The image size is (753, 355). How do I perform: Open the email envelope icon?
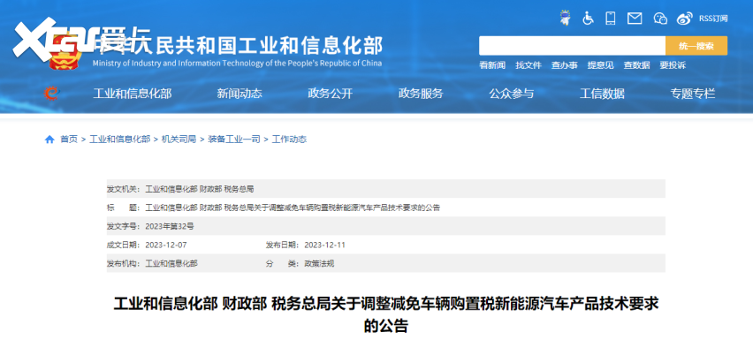(635, 18)
